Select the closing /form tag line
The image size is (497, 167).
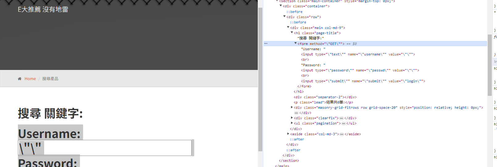[x=304, y=87]
